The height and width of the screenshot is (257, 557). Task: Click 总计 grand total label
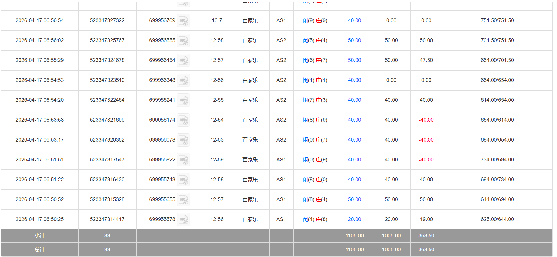[x=39, y=250]
